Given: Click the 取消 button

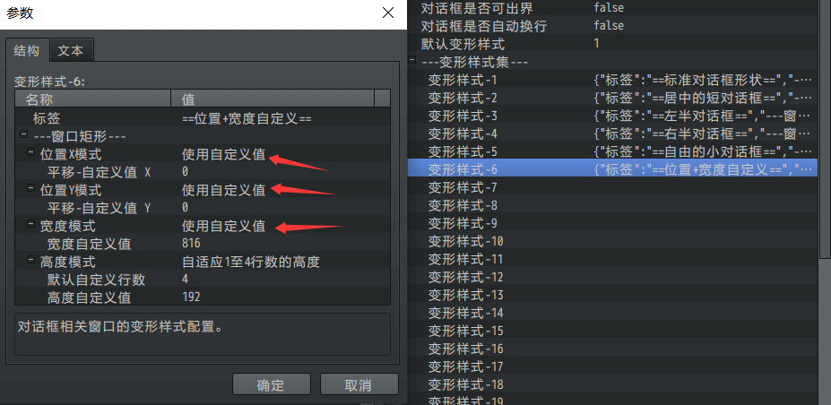Looking at the screenshot, I should click(x=359, y=384).
